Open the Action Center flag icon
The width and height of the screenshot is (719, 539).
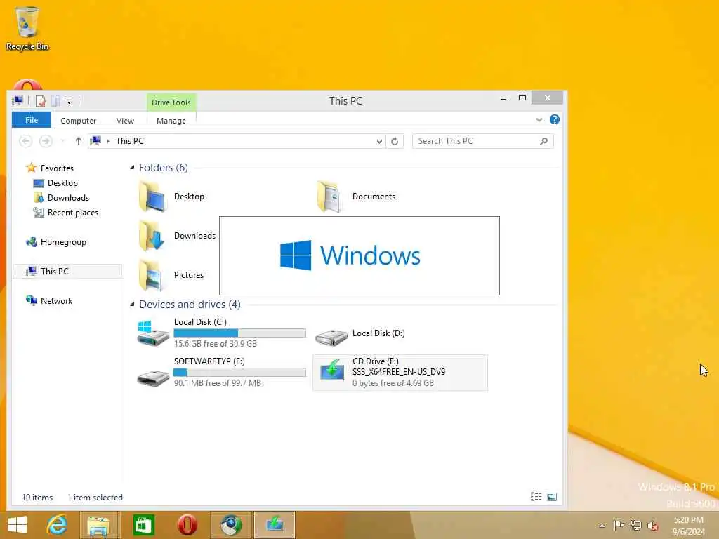[x=619, y=525]
